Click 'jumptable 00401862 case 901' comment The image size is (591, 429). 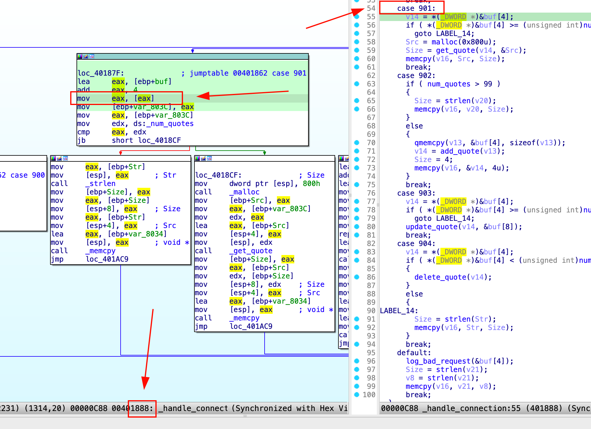[248, 73]
